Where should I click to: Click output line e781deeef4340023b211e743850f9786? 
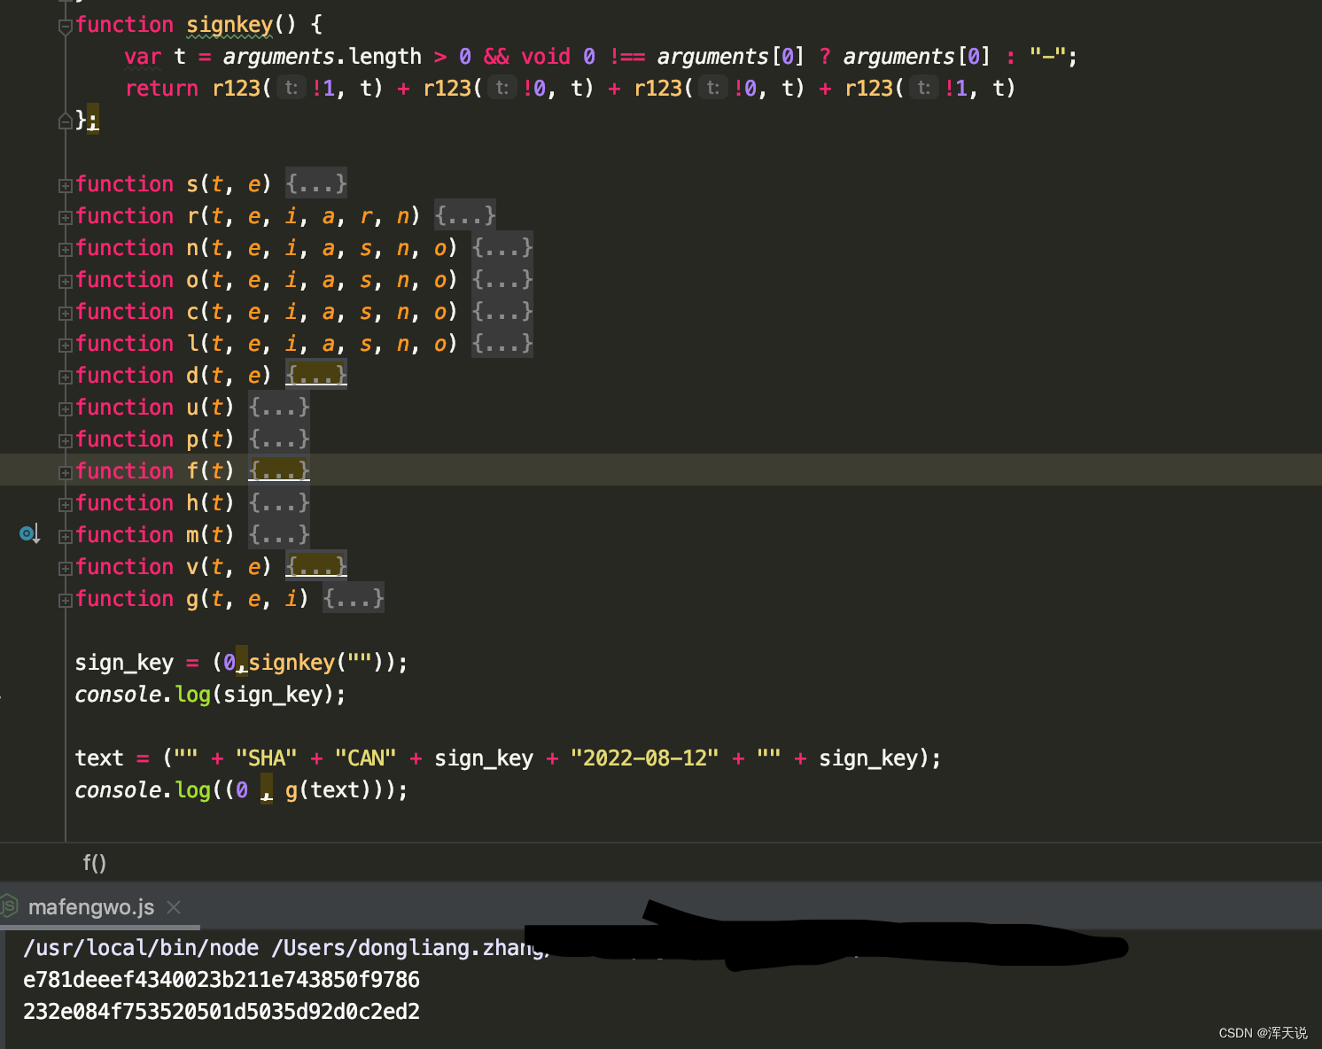(x=222, y=980)
